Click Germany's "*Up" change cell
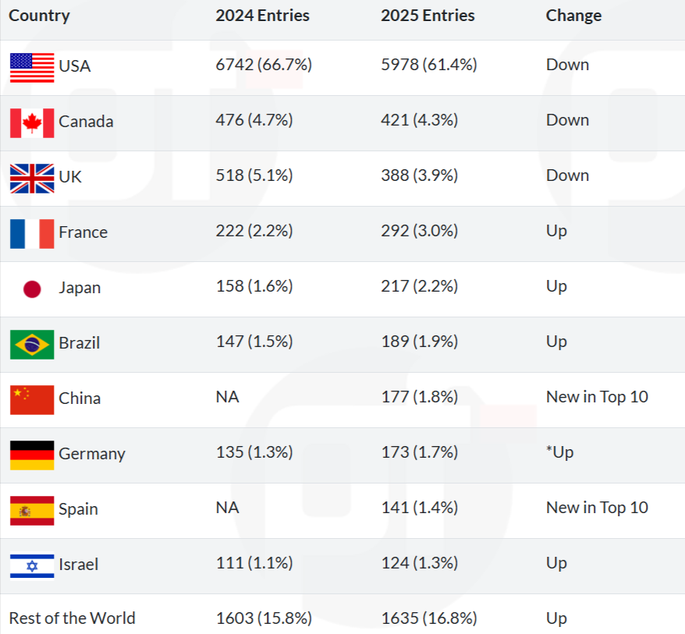Image resolution: width=685 pixels, height=634 pixels. click(559, 452)
